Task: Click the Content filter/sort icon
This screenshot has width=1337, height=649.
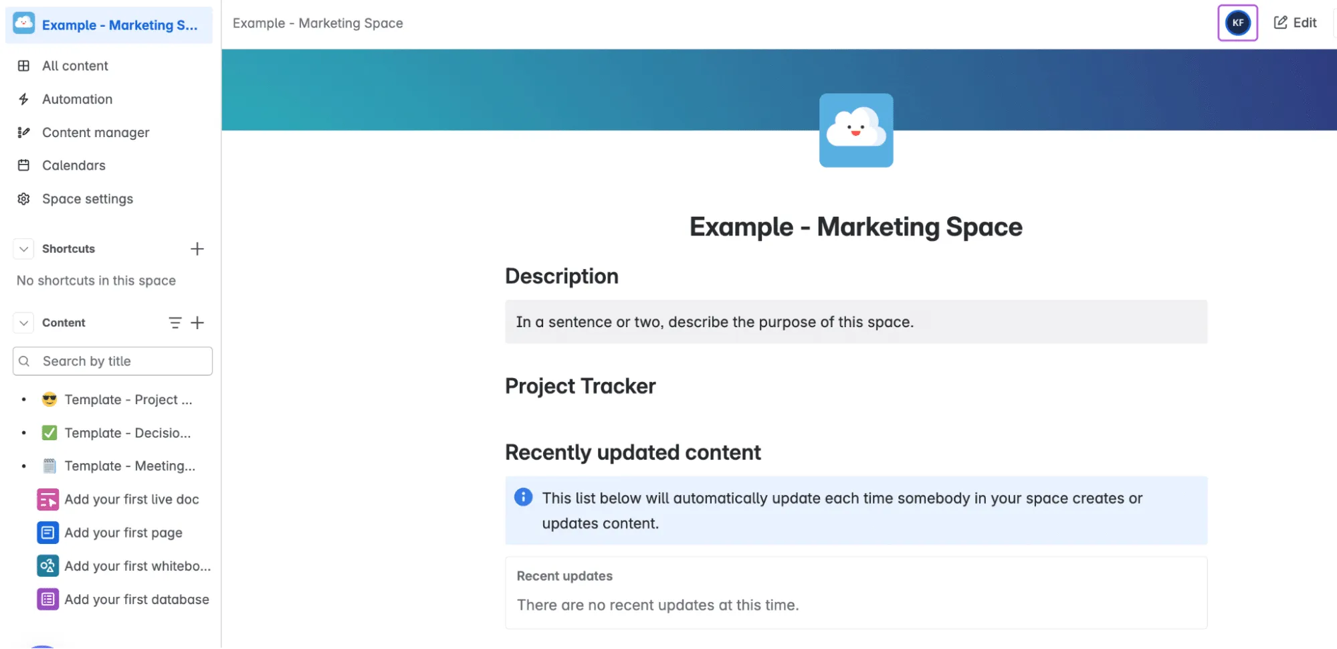Action: coord(175,322)
